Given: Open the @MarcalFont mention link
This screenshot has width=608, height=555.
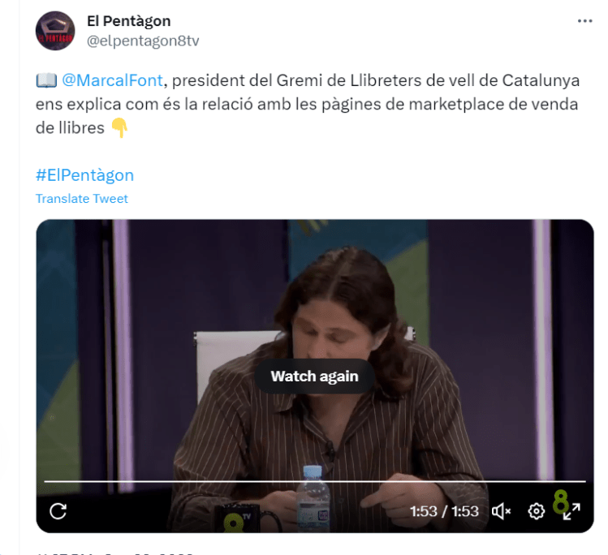Looking at the screenshot, I should coord(113,80).
